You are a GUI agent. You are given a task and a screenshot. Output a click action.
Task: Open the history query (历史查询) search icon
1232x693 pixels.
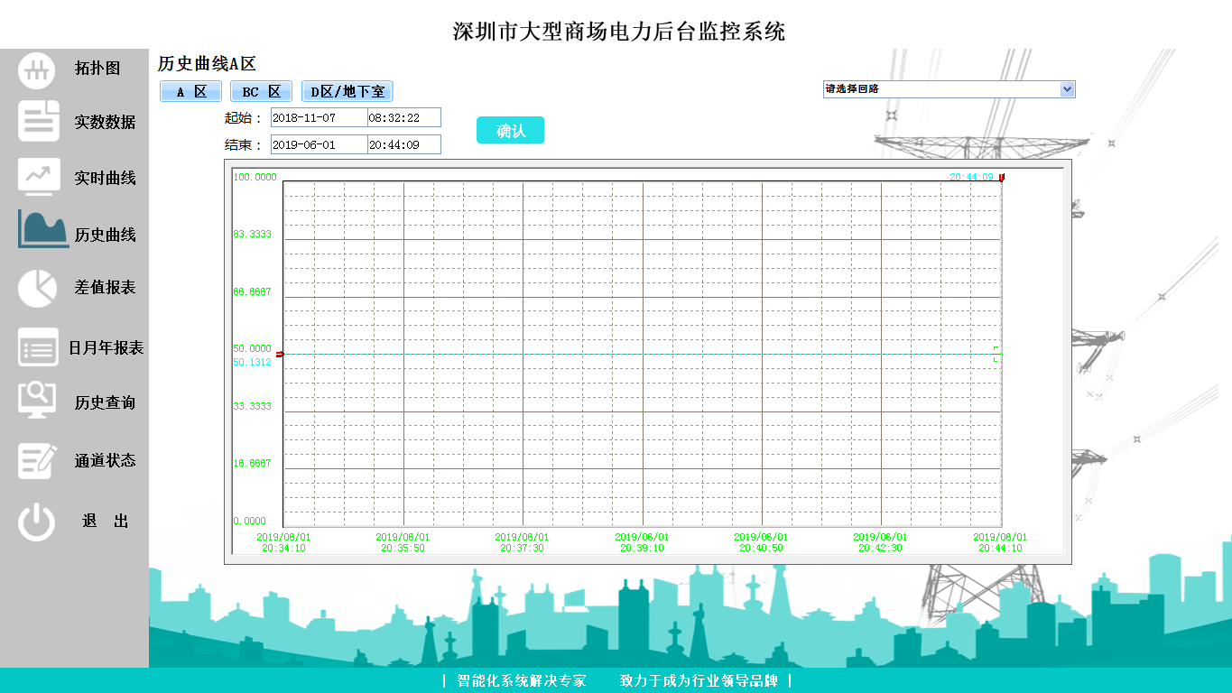click(37, 400)
